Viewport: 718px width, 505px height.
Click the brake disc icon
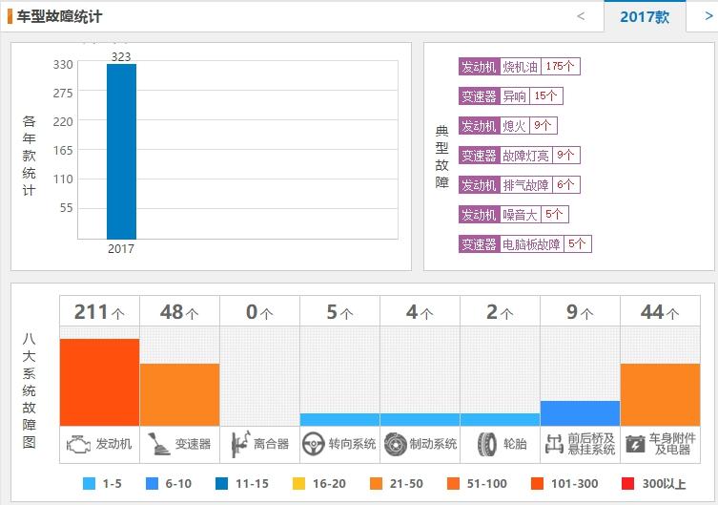[x=395, y=444]
